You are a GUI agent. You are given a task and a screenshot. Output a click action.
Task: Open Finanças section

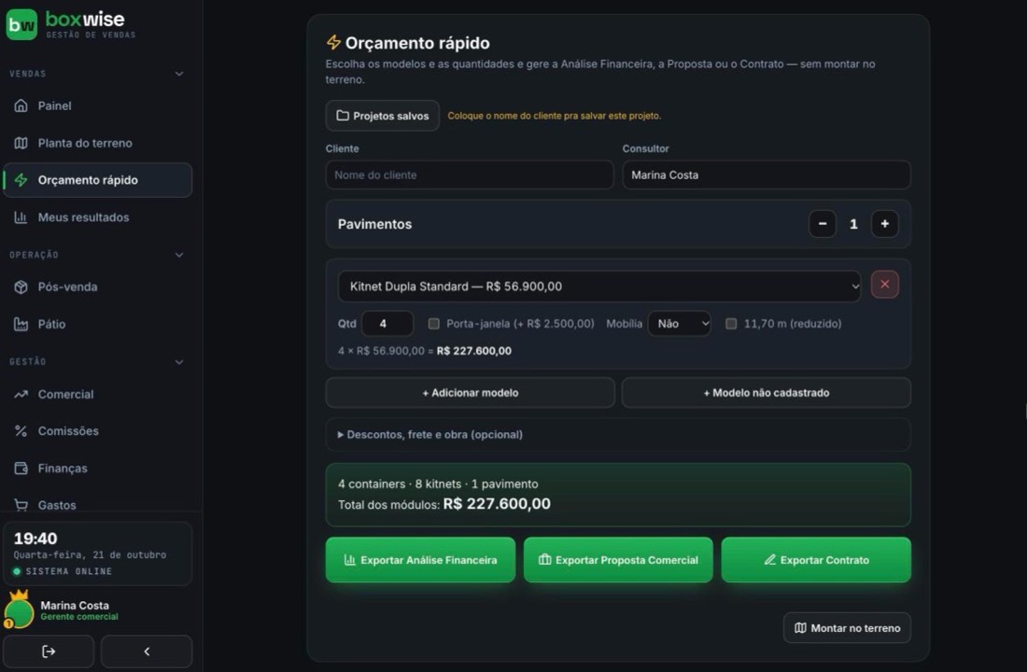[98, 469]
